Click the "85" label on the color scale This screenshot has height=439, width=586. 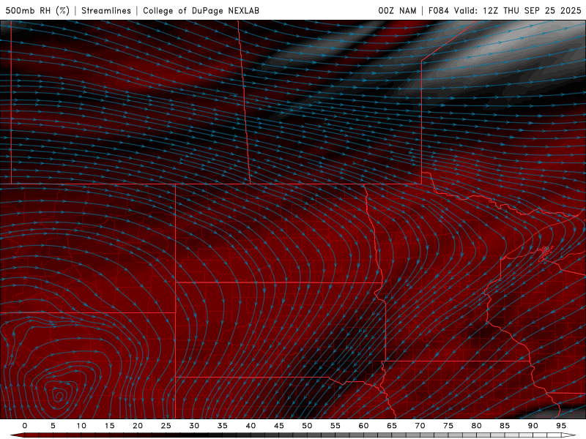pos(505,426)
